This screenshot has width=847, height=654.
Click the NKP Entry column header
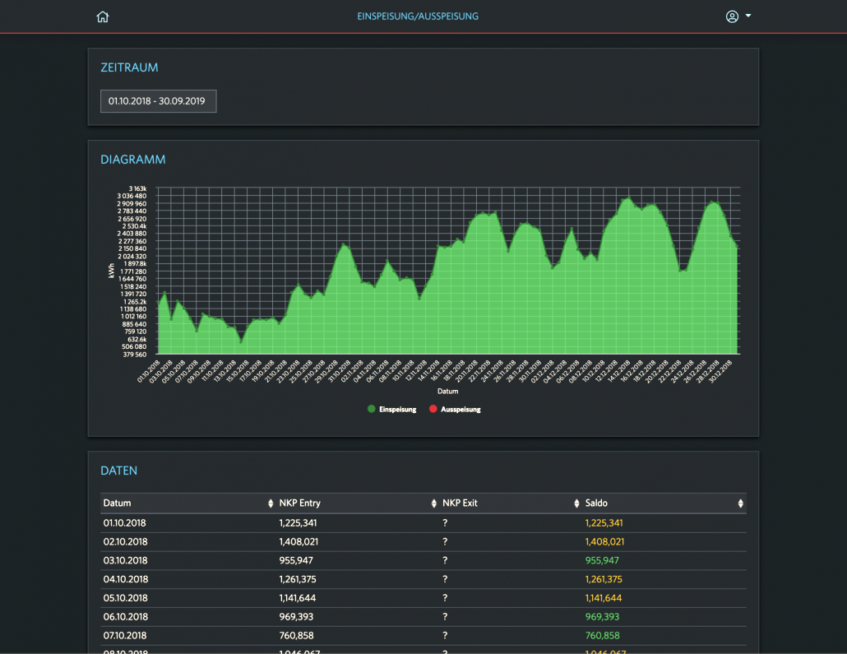(300, 503)
